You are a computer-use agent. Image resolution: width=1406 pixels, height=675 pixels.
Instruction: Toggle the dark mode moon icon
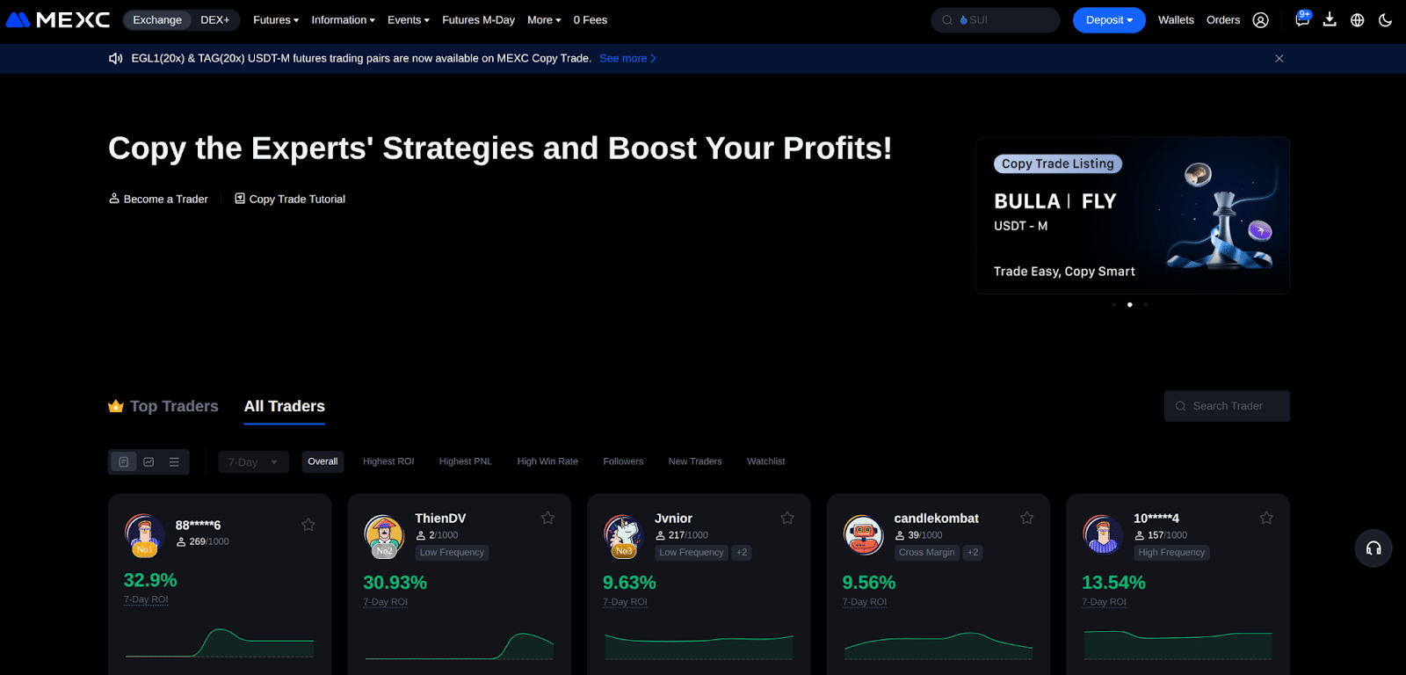1386,20
